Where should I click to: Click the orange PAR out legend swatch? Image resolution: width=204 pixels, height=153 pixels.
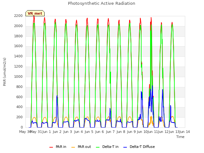73,147
